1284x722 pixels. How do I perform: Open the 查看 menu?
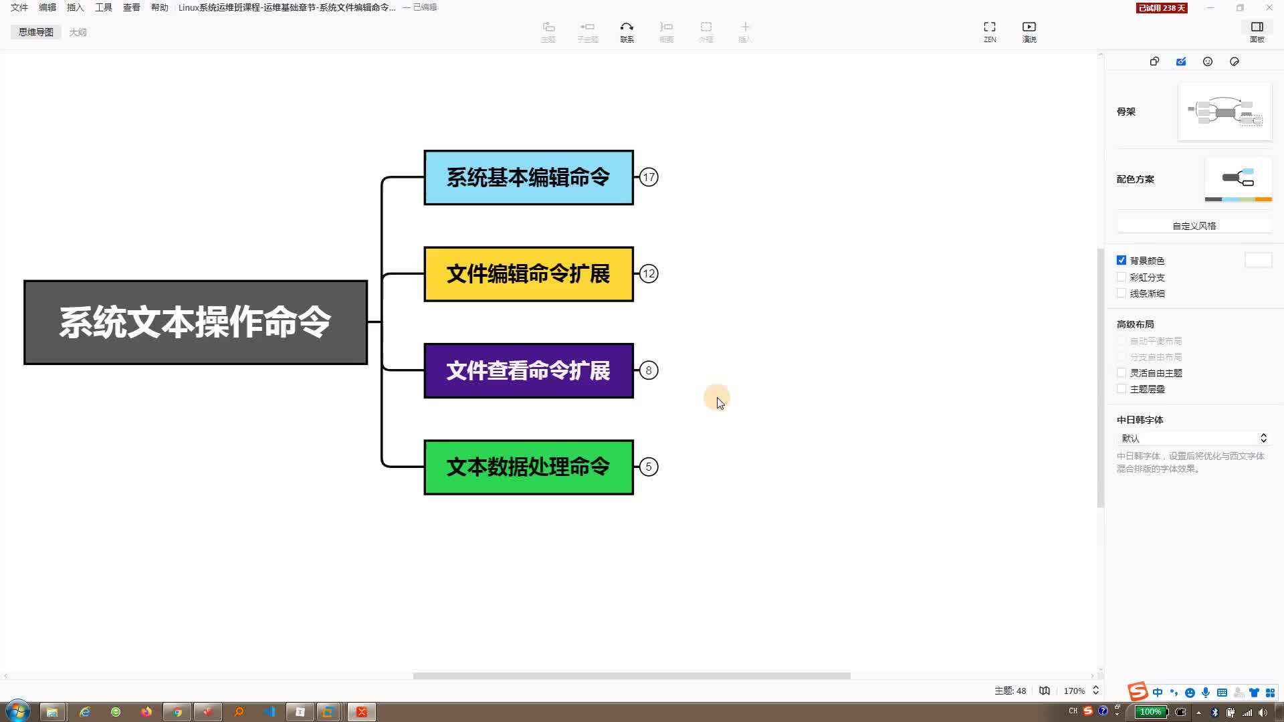132,7
